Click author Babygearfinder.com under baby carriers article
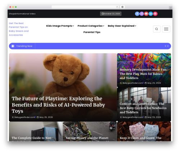 (133, 117)
